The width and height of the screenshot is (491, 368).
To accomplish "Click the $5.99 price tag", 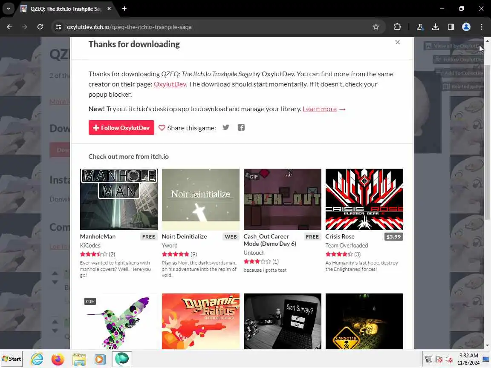I will (x=394, y=236).
